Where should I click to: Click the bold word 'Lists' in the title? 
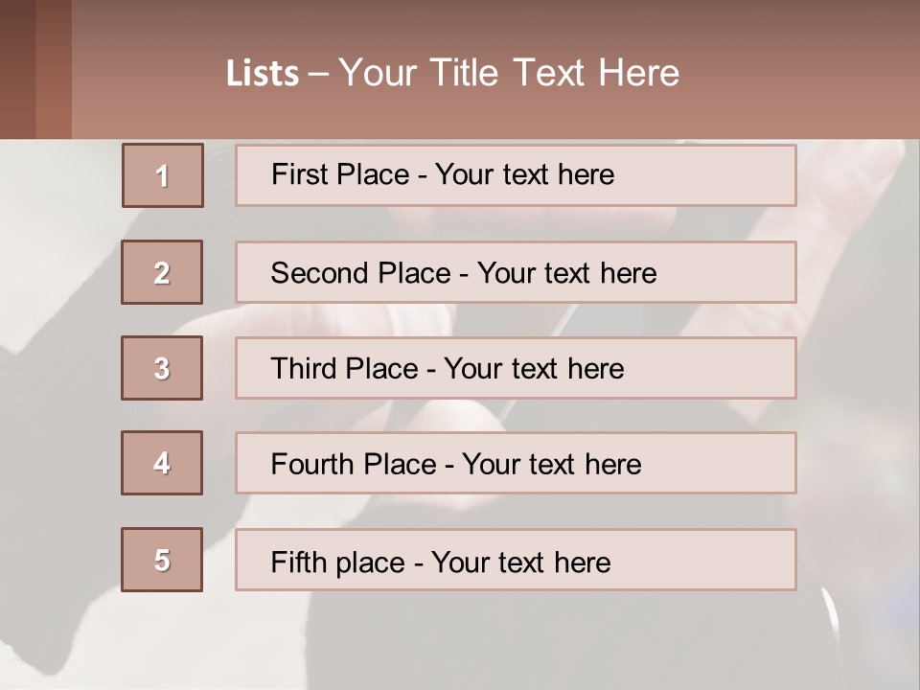point(263,74)
